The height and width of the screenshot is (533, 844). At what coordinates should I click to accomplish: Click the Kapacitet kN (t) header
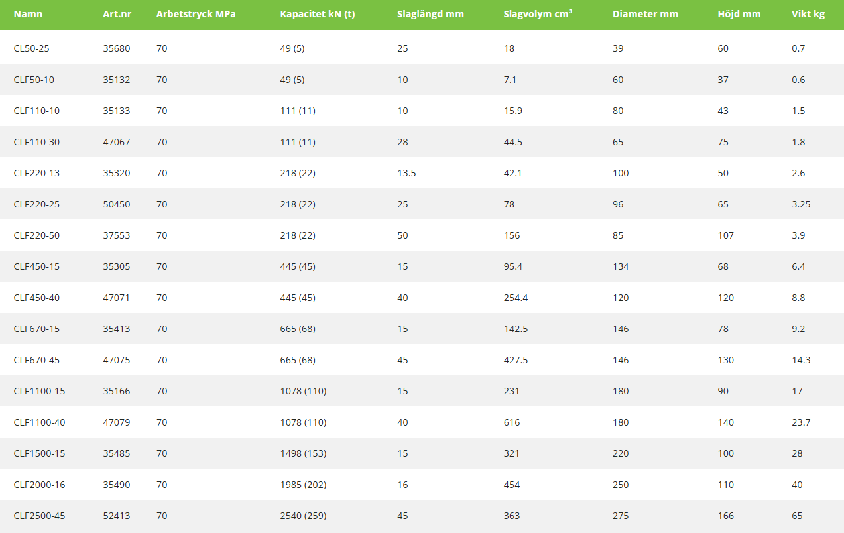[318, 14]
